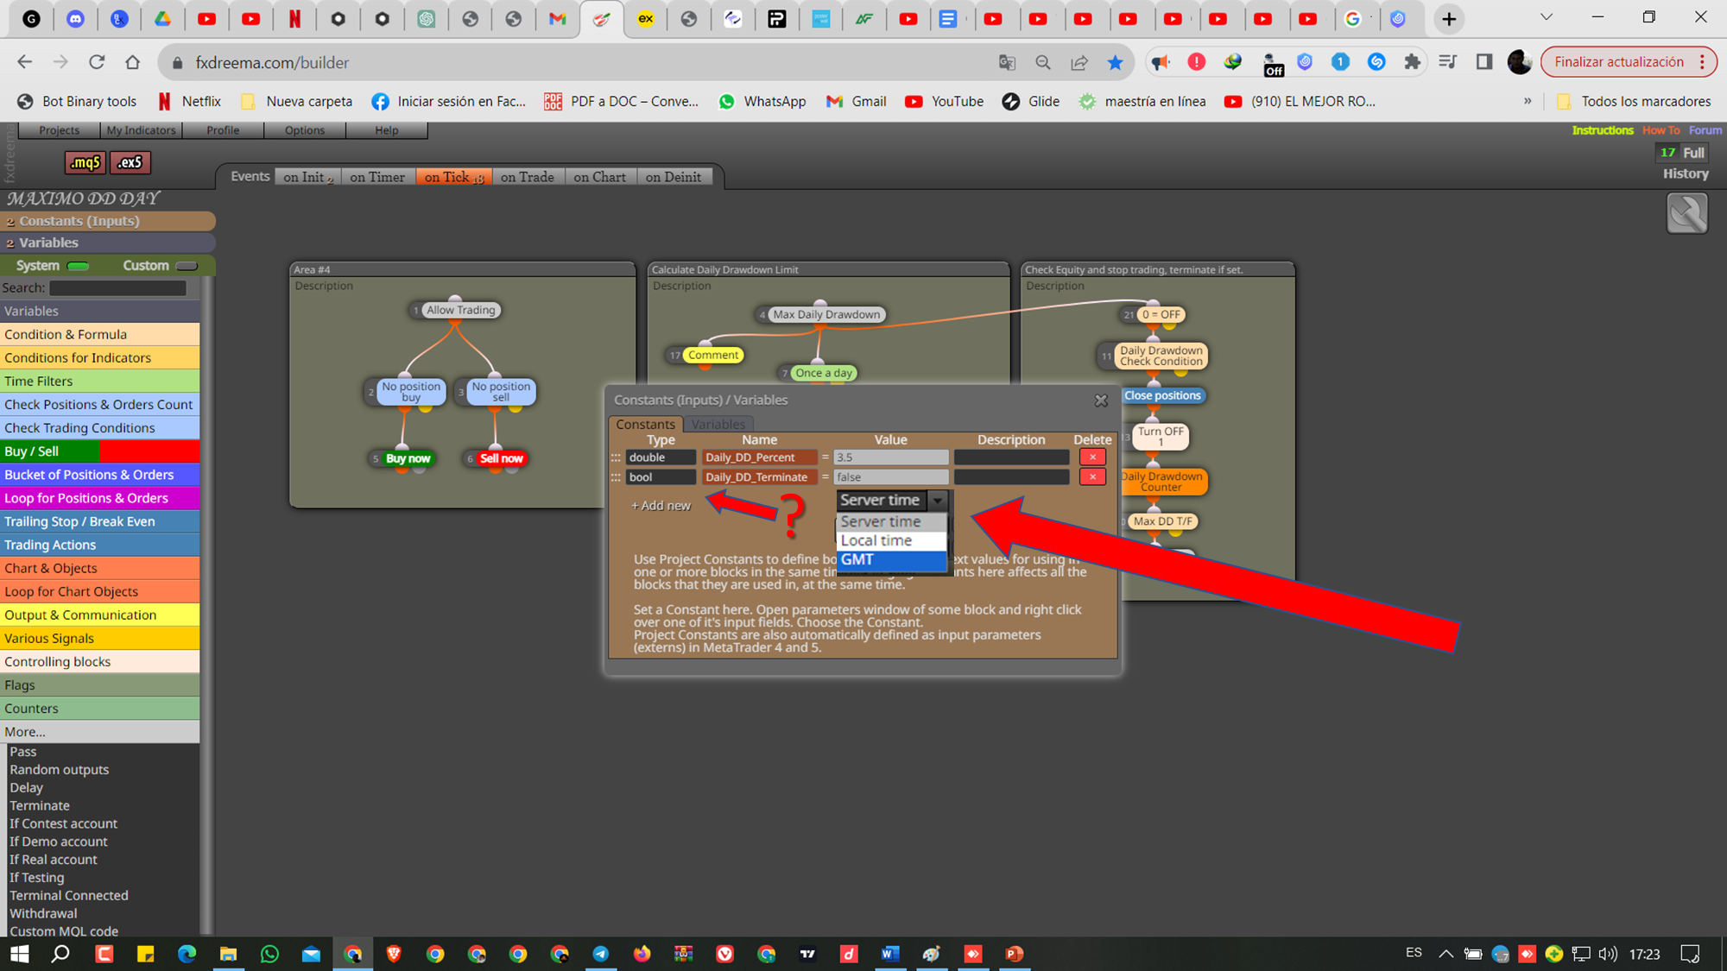Collapse the Server time dropdown arrow

point(937,501)
